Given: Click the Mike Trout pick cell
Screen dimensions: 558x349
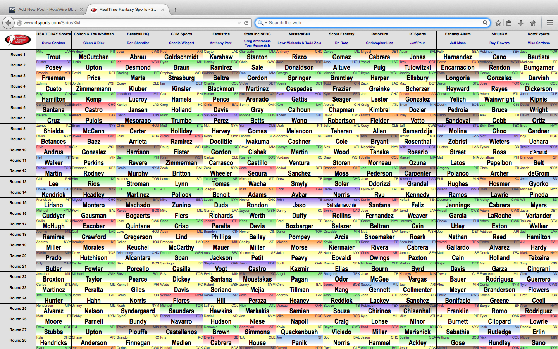Looking at the screenshot, I should pyautogui.click(x=53, y=55).
